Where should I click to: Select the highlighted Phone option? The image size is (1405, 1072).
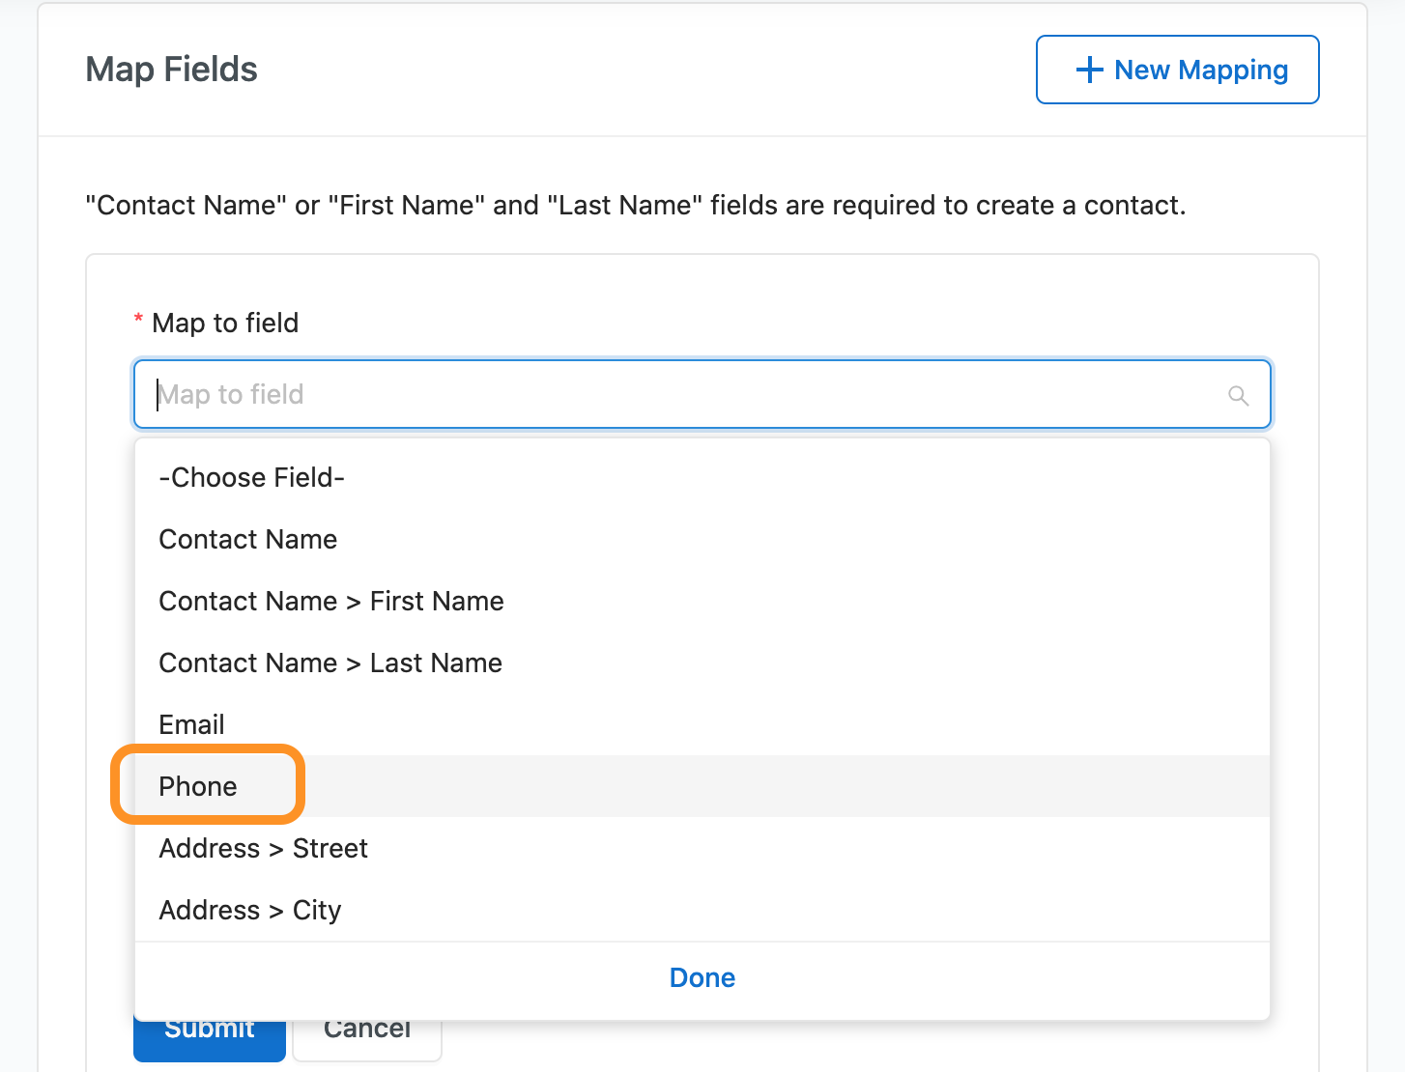click(198, 786)
